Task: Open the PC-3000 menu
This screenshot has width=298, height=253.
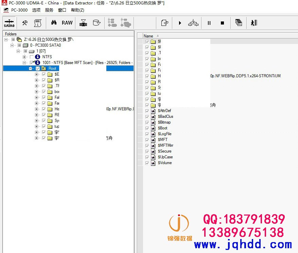Action: [x=19, y=10]
